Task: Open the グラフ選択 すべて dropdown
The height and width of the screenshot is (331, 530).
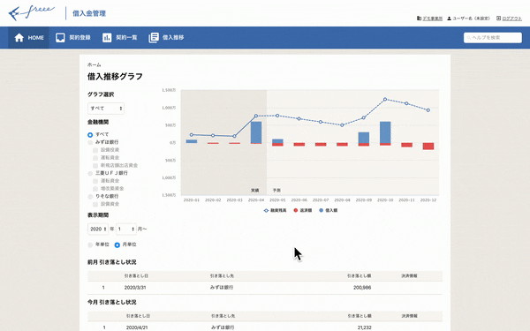Action: [106, 108]
